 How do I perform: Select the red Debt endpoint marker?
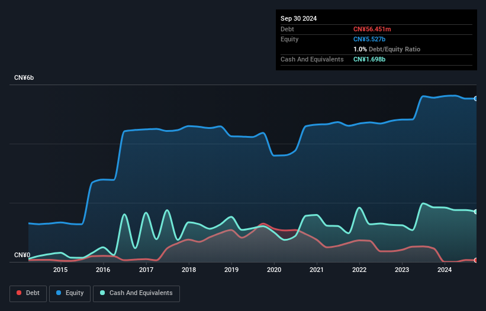click(x=476, y=260)
